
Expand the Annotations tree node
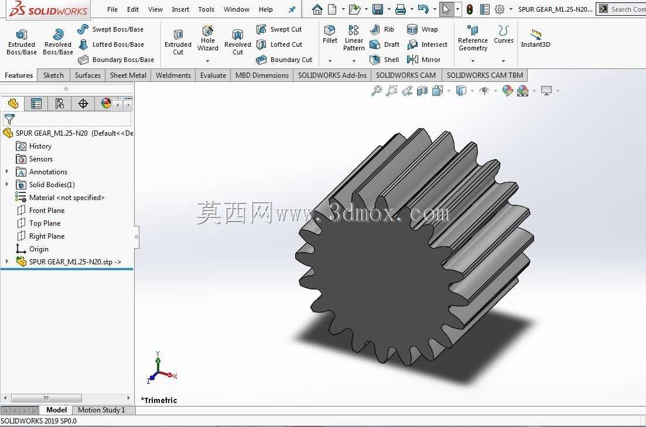click(7, 171)
